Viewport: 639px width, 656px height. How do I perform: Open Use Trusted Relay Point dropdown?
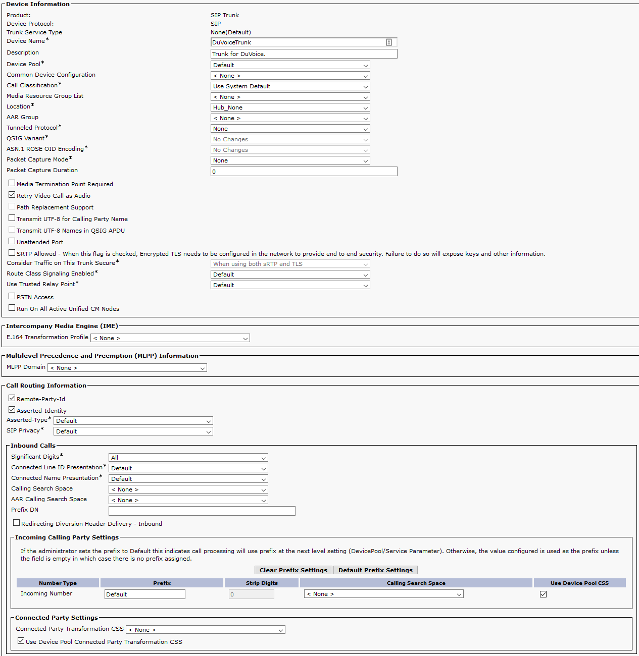point(290,285)
